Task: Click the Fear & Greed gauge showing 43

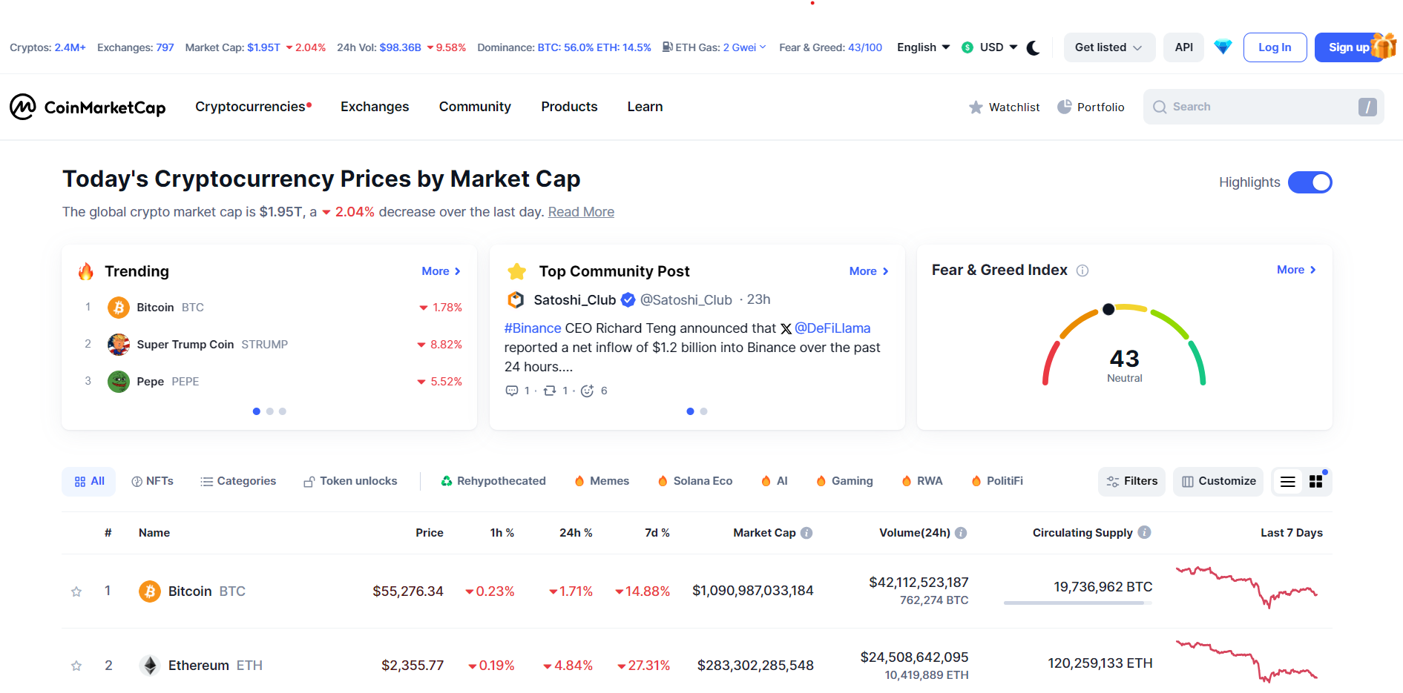Action: [x=1124, y=345]
